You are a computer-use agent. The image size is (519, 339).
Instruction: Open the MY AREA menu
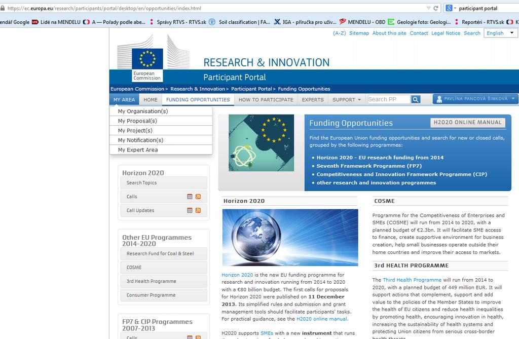(x=124, y=100)
